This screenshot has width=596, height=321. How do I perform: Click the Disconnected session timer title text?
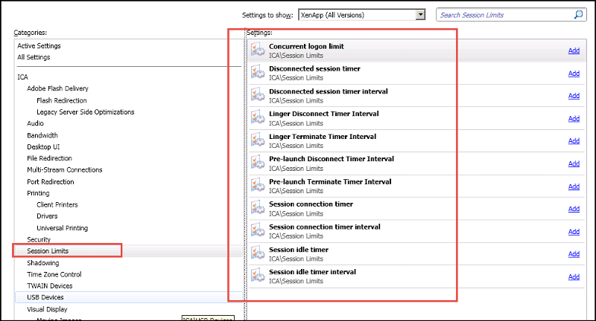coord(314,68)
